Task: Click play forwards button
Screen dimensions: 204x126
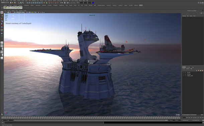Action: (196, 118)
